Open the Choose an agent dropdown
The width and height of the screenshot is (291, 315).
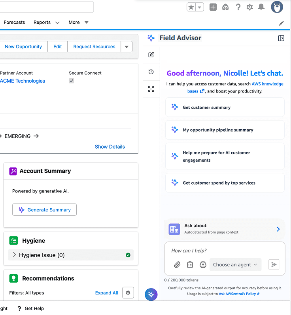(235, 264)
